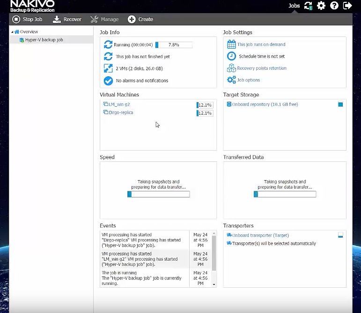Image resolution: width=361 pixels, height=313 pixels.
Task: Click the Events list scrollbar thumb
Action: [214, 253]
